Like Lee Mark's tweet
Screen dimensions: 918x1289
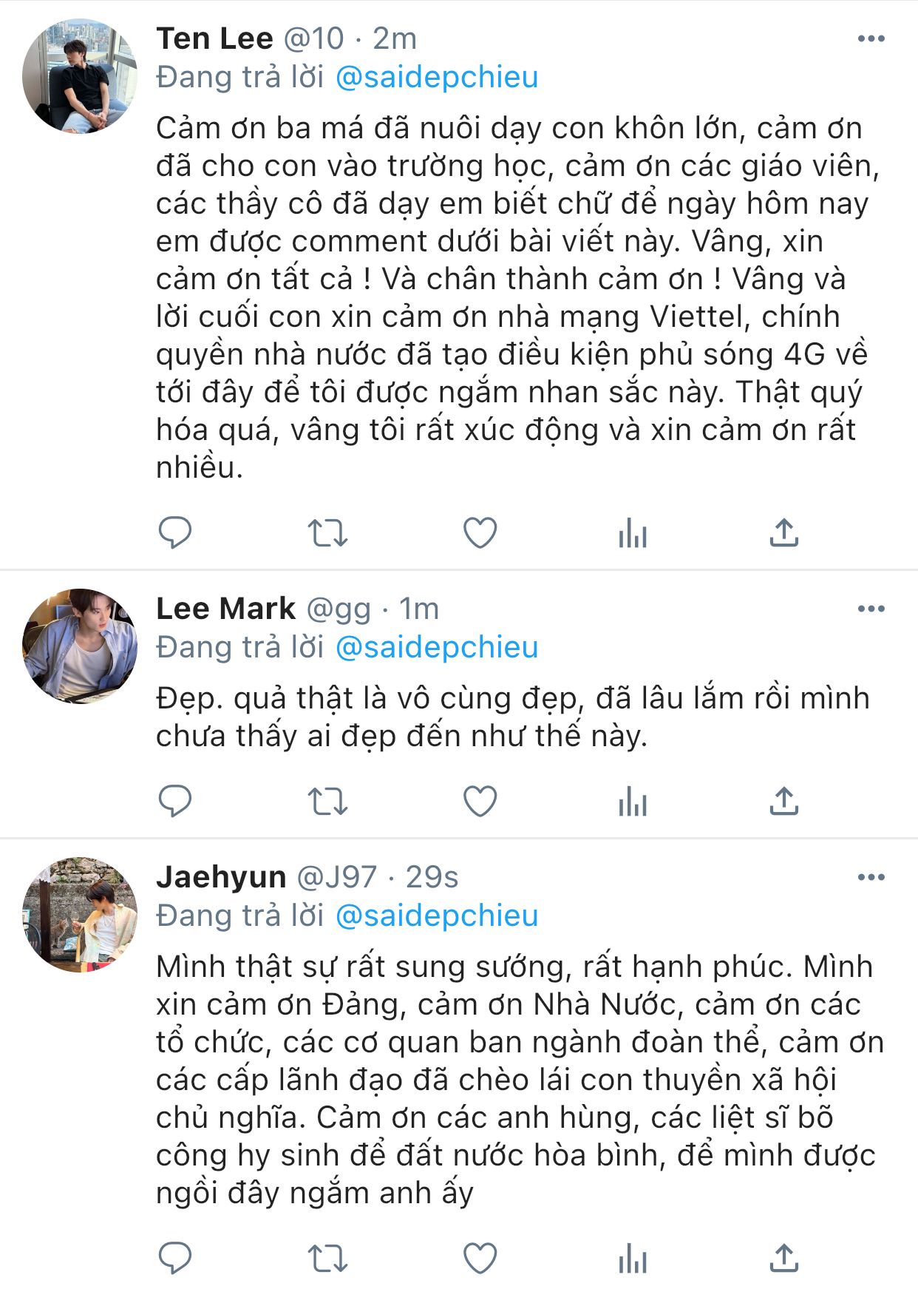coord(480,801)
